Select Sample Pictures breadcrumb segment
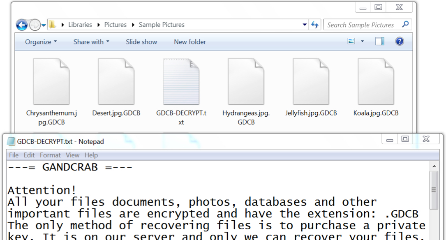This screenshot has width=446, height=240. click(162, 25)
